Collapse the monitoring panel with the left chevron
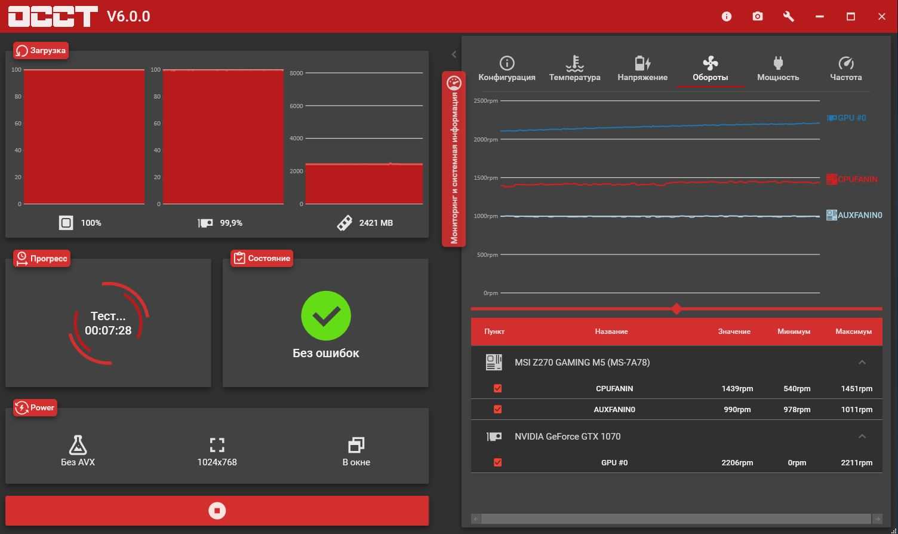Image resolution: width=898 pixels, height=534 pixels. coord(454,54)
